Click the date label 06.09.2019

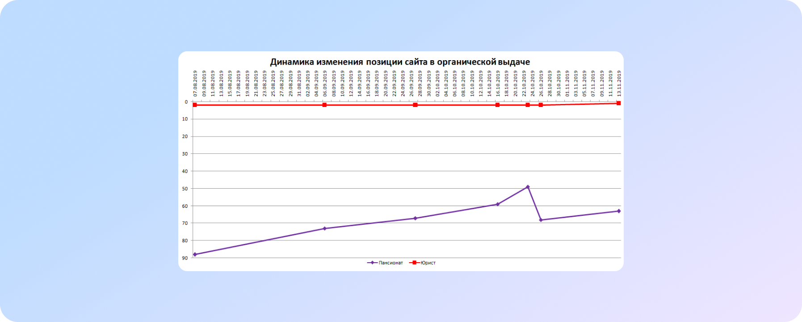click(325, 83)
